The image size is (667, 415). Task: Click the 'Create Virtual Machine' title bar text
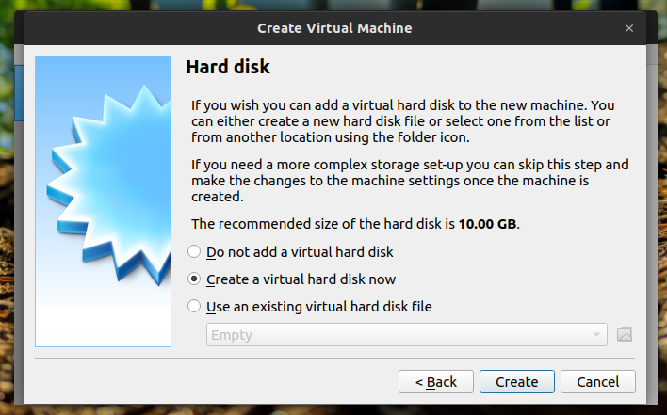coord(333,28)
